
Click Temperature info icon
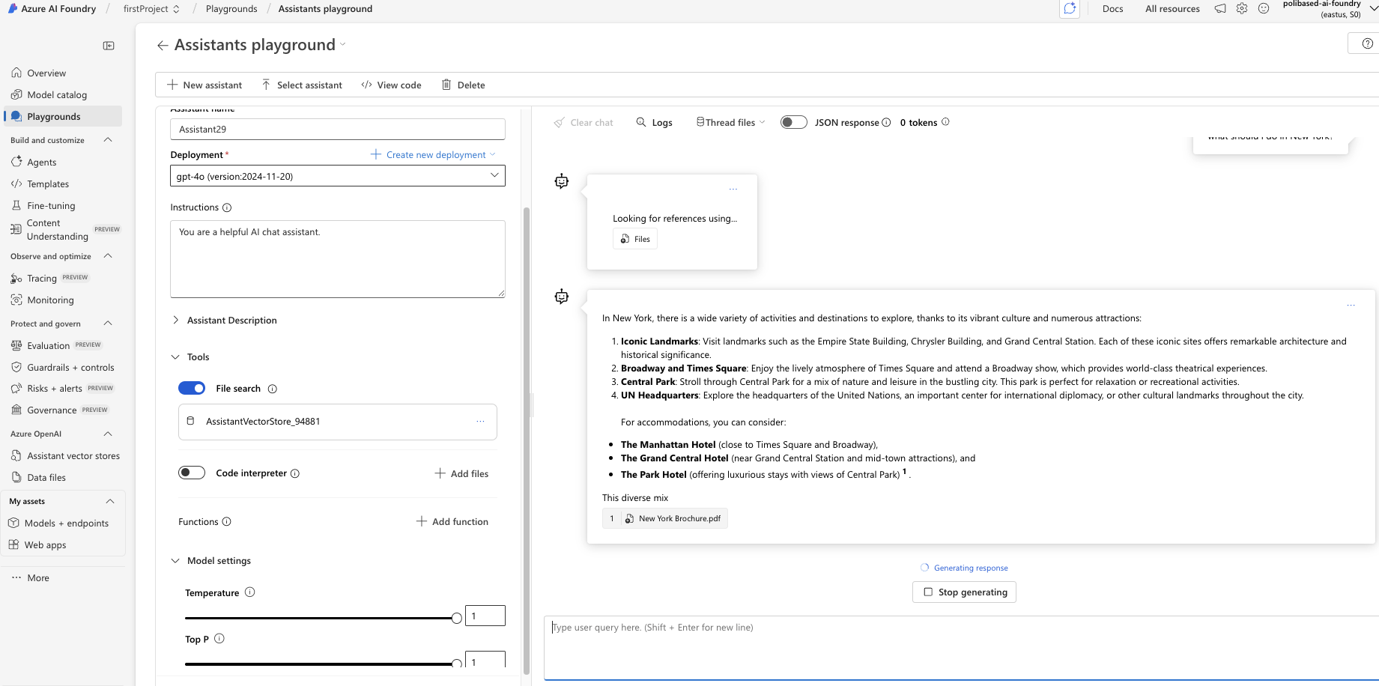(250, 592)
